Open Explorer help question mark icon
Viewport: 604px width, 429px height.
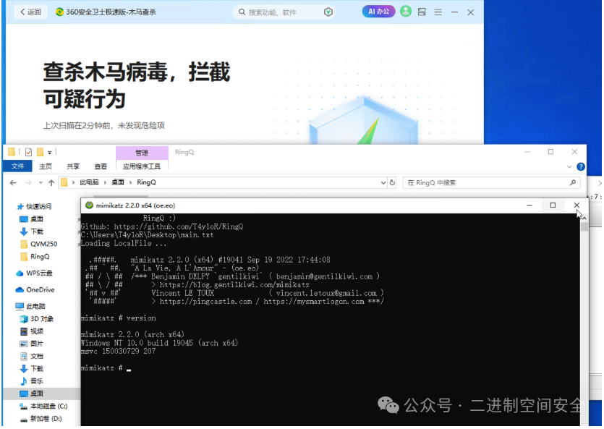[581, 166]
